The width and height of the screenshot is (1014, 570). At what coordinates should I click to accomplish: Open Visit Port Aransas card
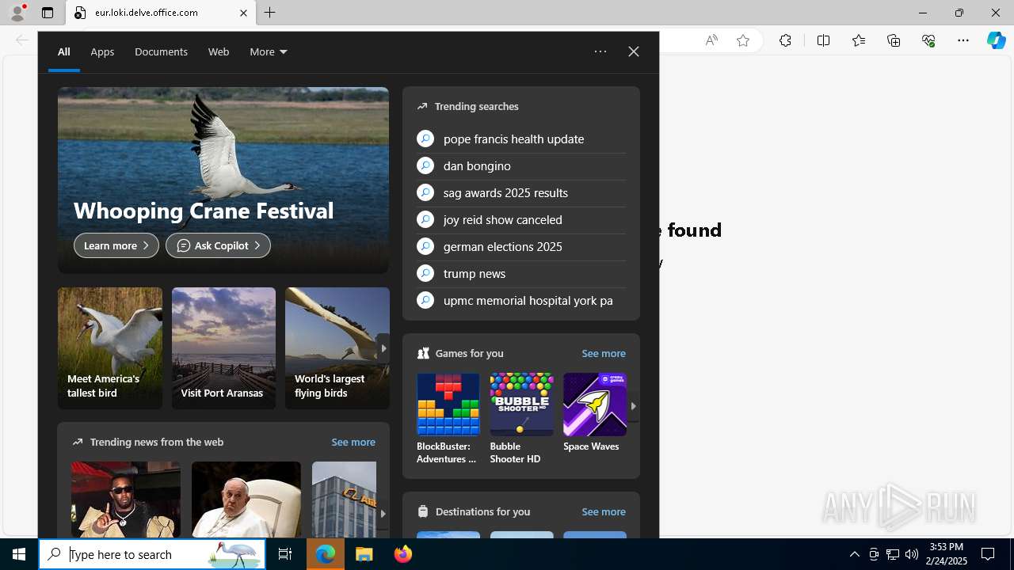[x=223, y=348]
